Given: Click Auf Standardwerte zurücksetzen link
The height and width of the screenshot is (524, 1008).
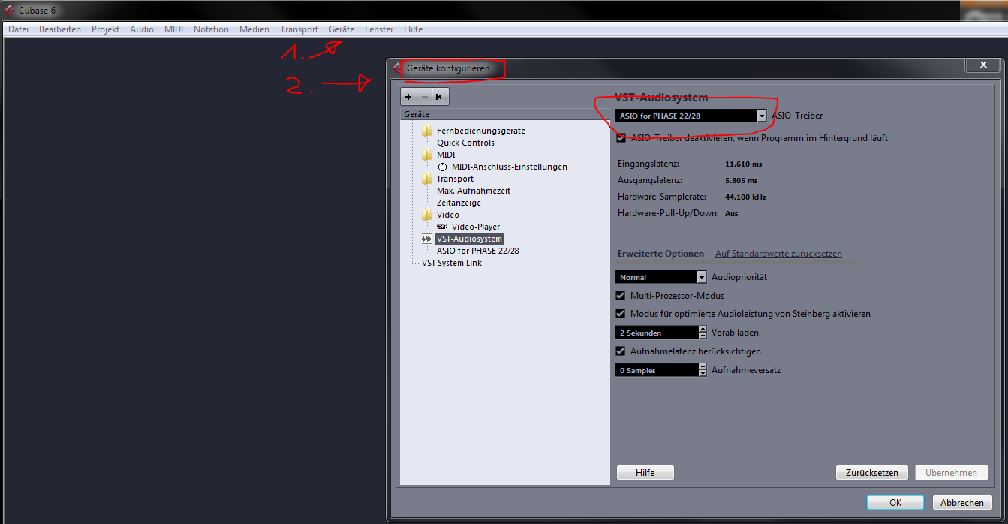Looking at the screenshot, I should click(778, 254).
